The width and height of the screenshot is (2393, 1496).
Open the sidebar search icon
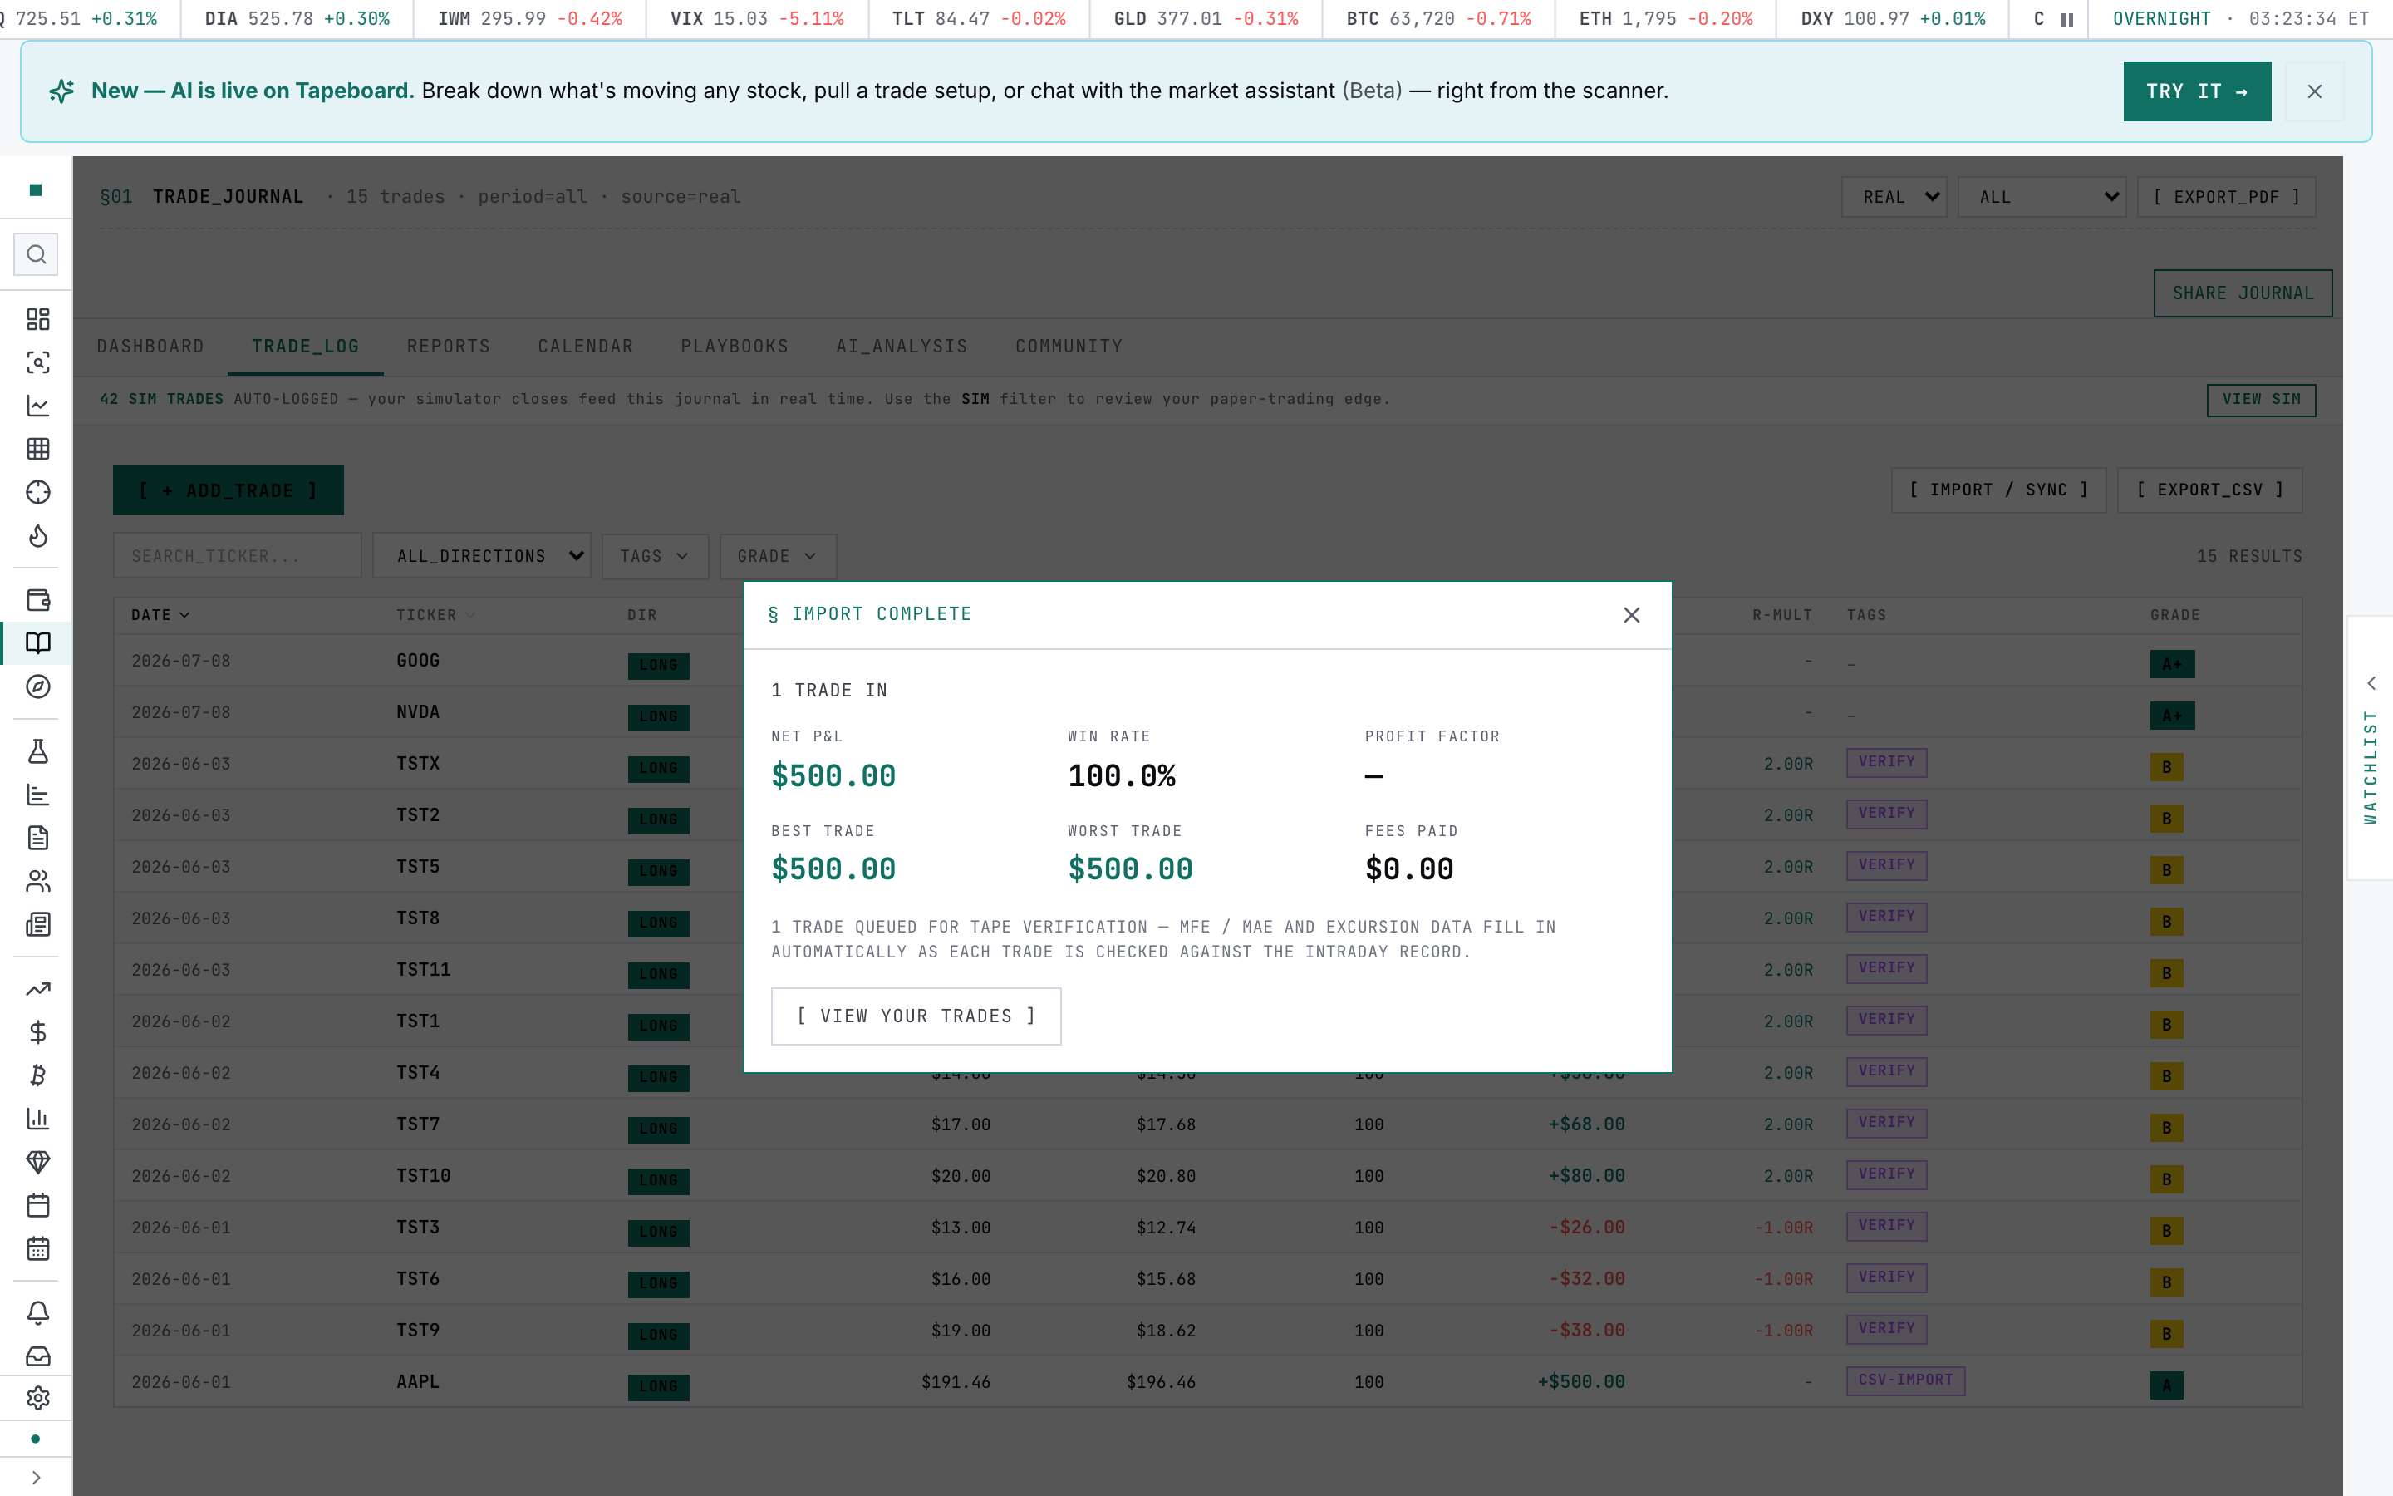[37, 254]
